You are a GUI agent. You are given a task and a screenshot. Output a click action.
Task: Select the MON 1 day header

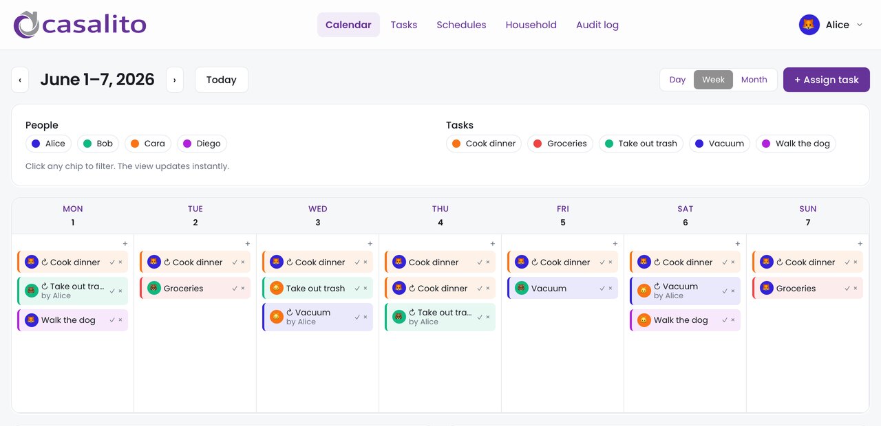(73, 216)
